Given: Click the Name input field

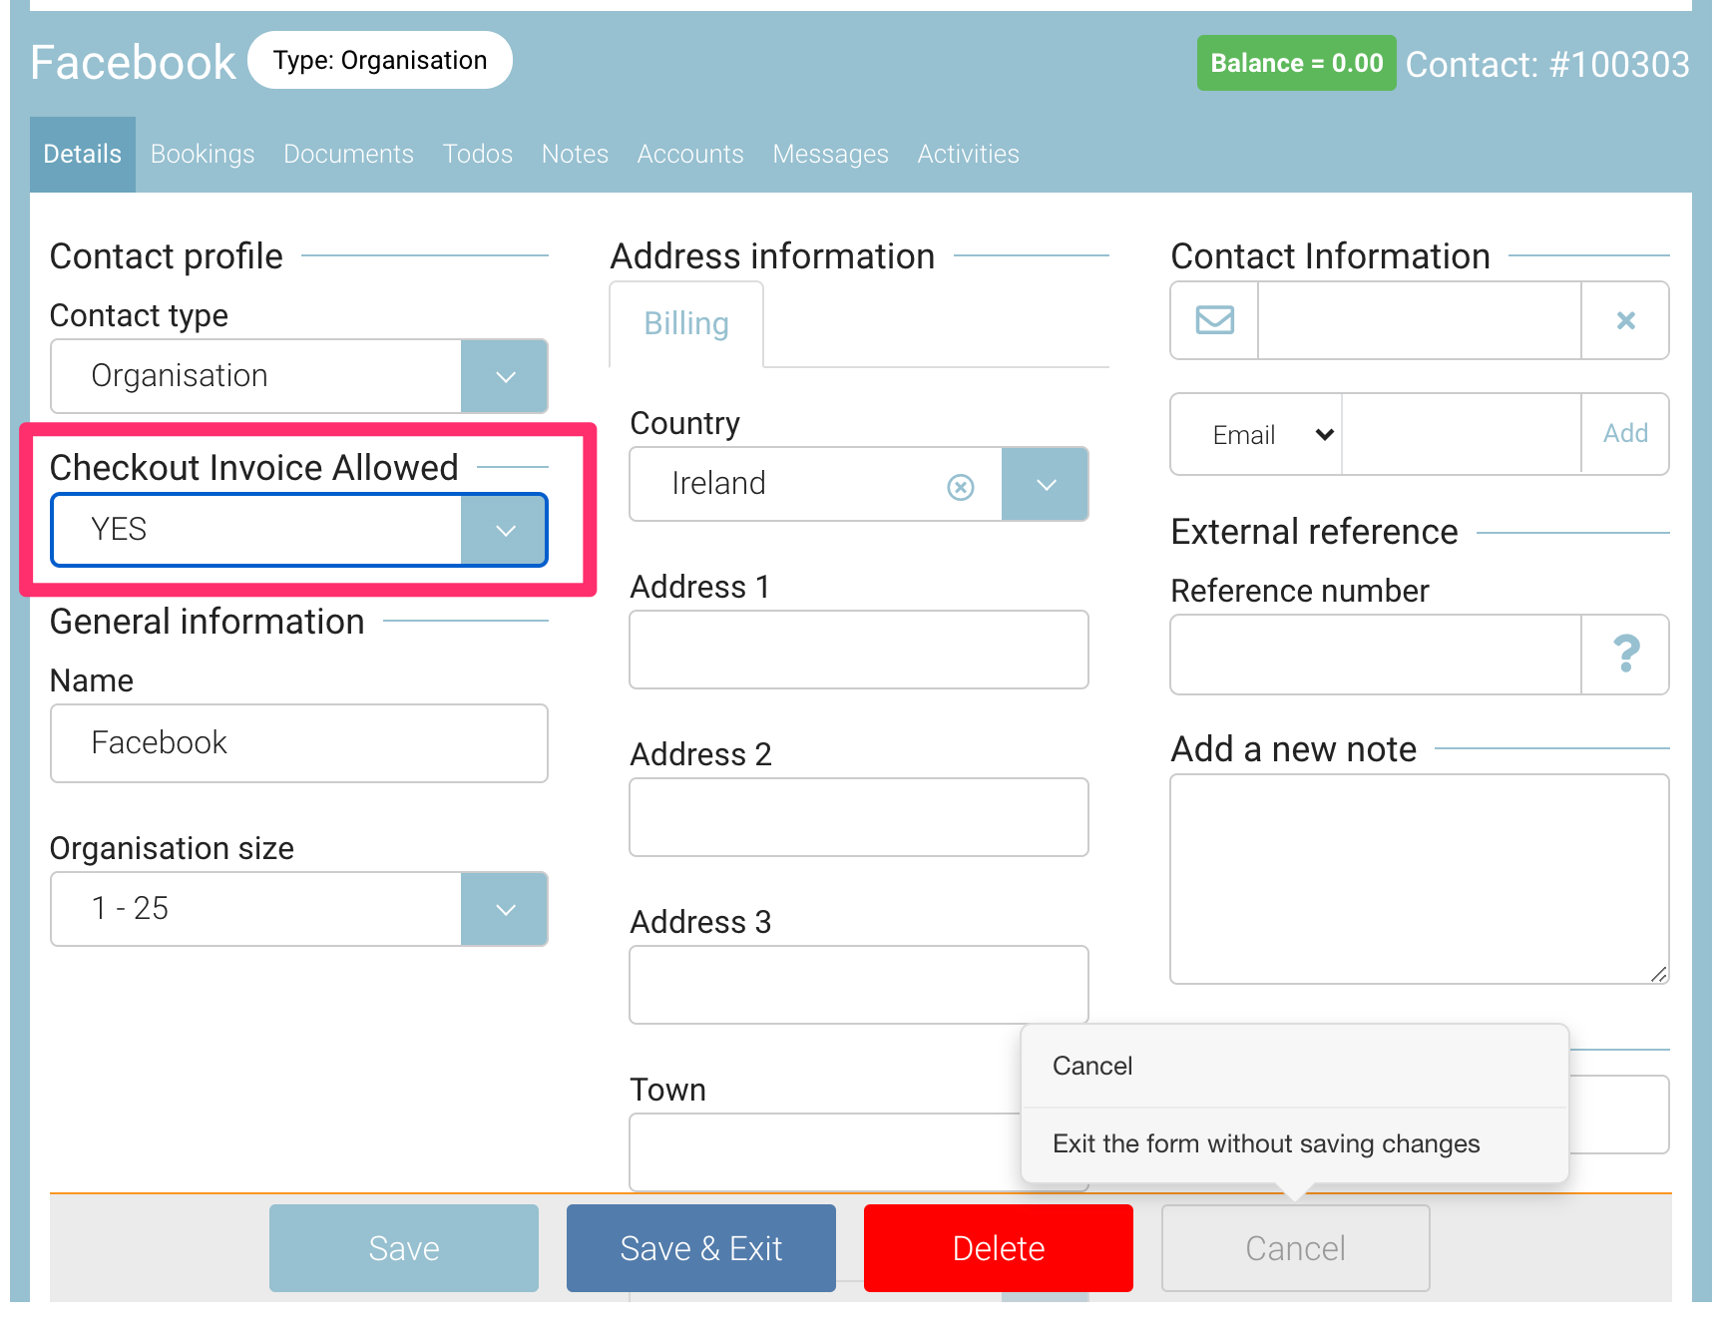Looking at the screenshot, I should pos(299,743).
